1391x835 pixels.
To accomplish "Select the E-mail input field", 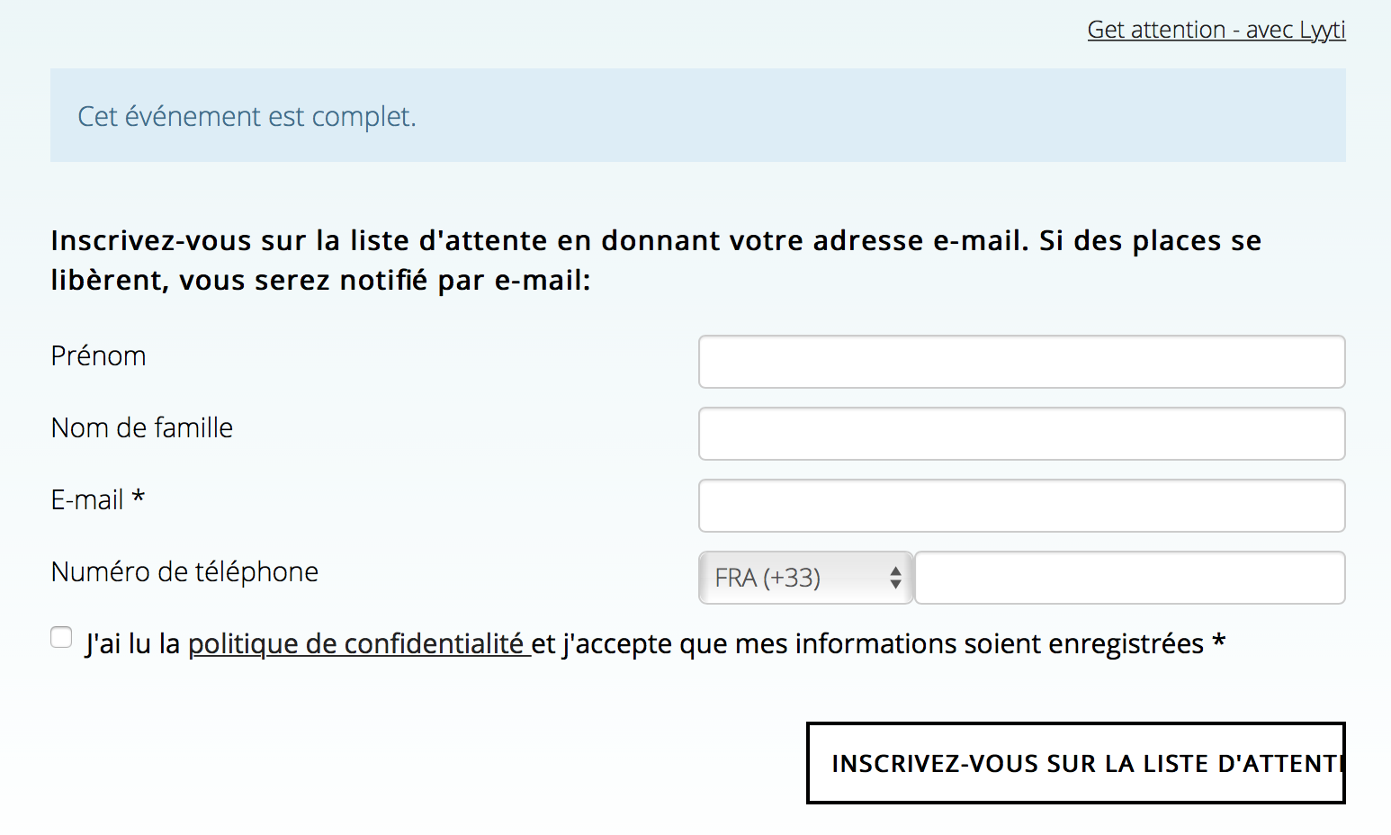I will 1021,506.
